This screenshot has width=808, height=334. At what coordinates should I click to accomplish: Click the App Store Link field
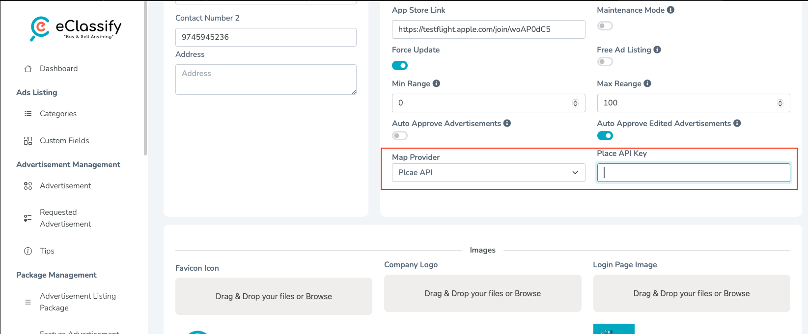[489, 29]
